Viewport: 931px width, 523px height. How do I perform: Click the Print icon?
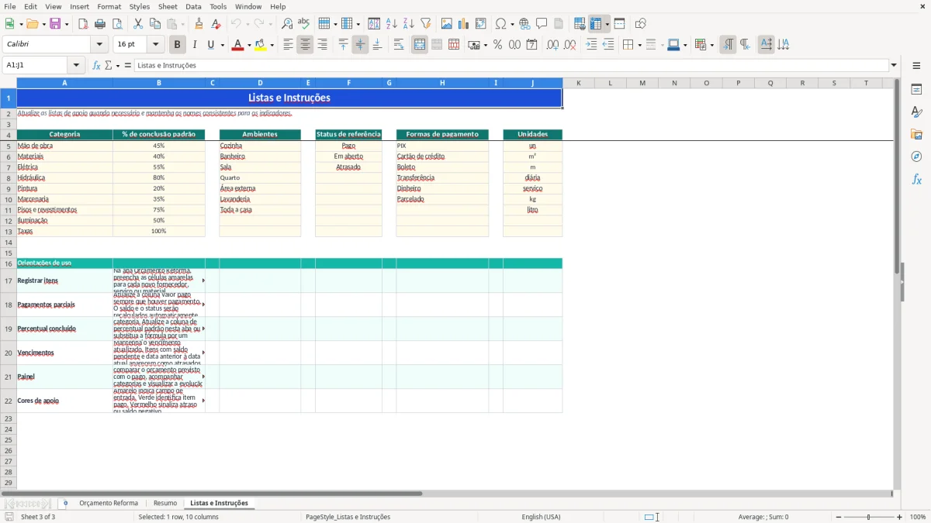(x=99, y=24)
